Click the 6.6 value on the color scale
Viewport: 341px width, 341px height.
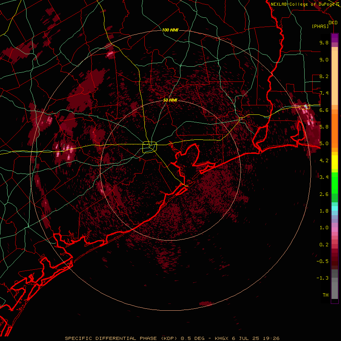324,110
